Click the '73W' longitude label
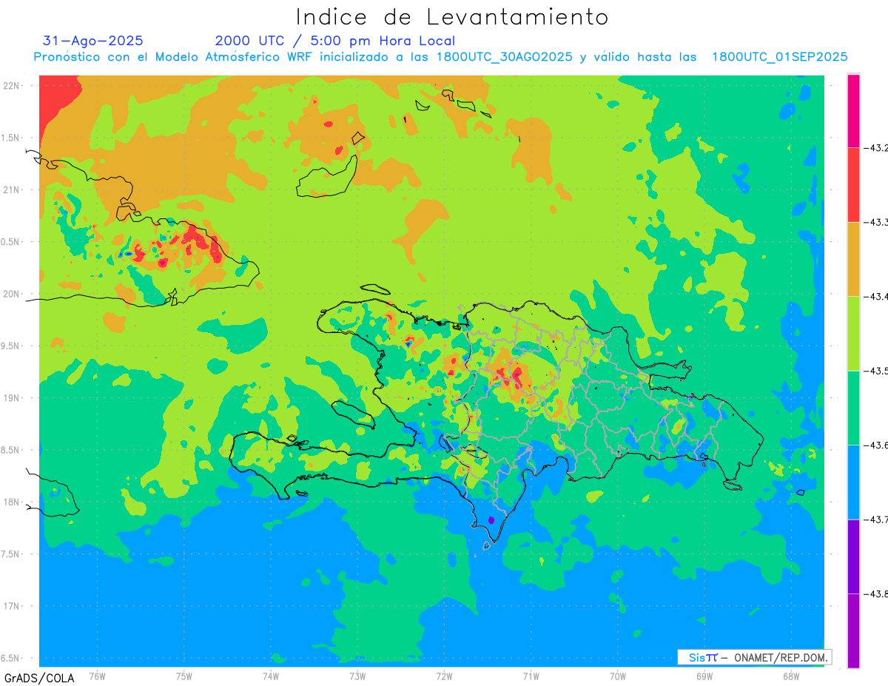The image size is (888, 686). tap(357, 676)
